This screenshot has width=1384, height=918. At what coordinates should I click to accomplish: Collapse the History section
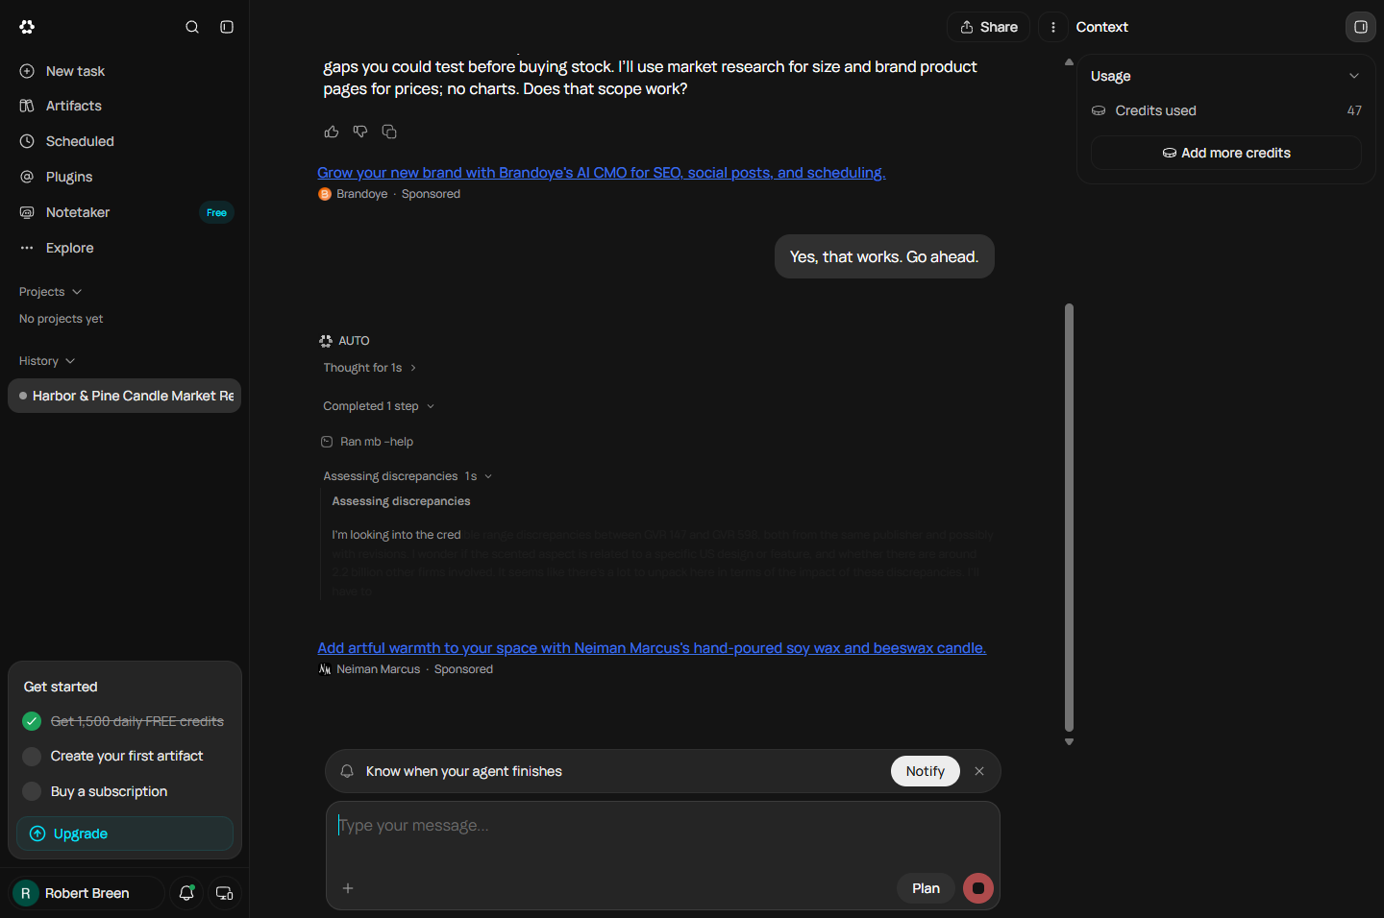click(47, 361)
